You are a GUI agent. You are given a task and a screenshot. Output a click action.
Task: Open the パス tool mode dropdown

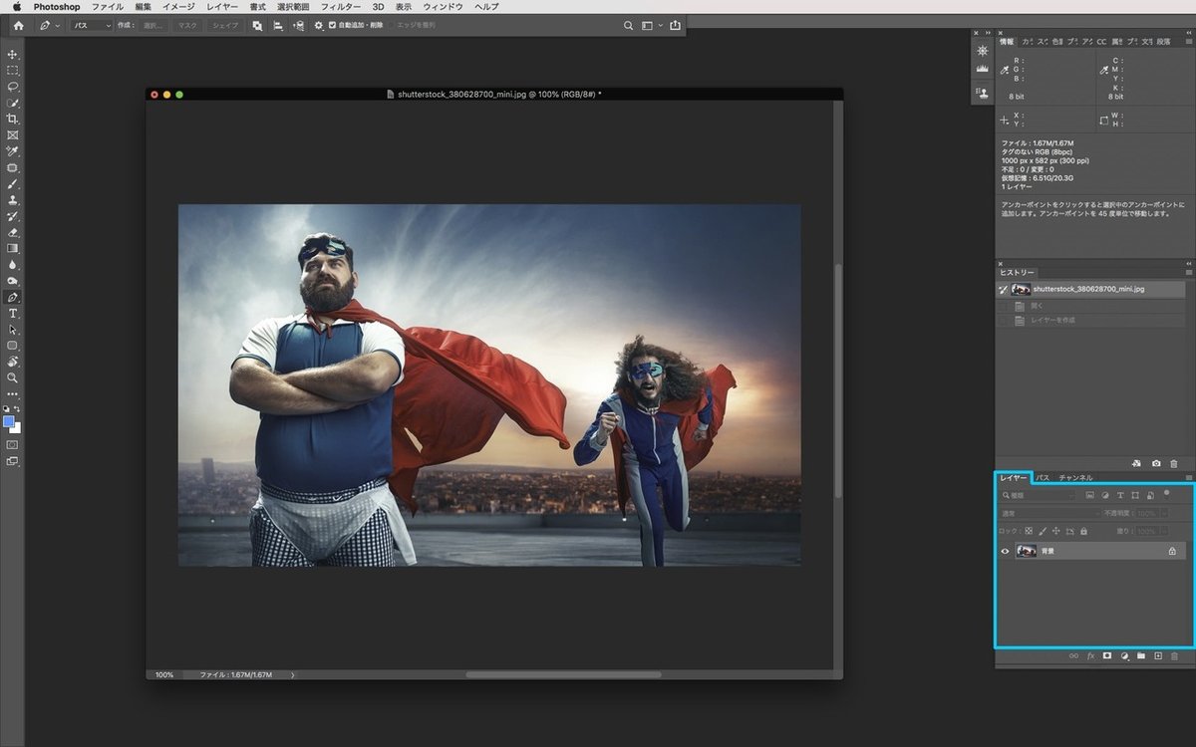pos(91,25)
